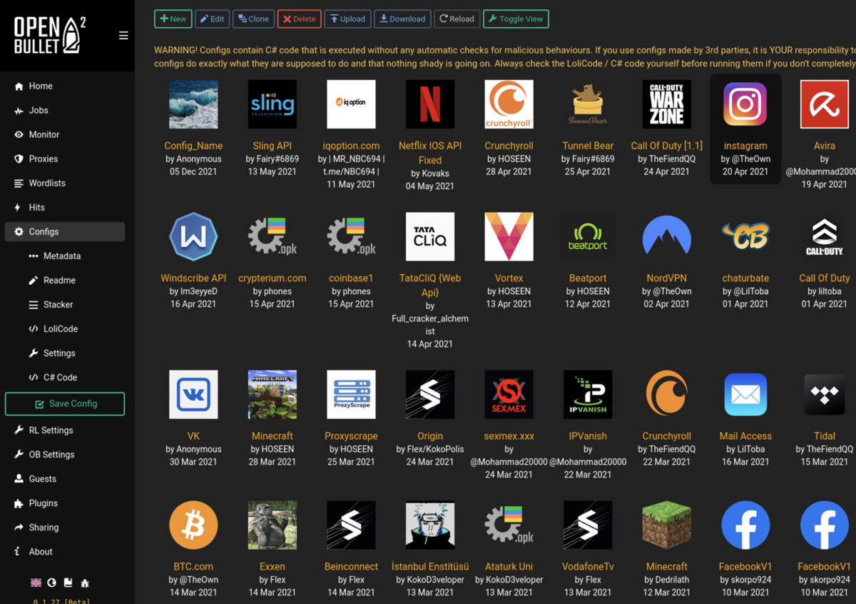Select the IPVanish config icon

588,394
